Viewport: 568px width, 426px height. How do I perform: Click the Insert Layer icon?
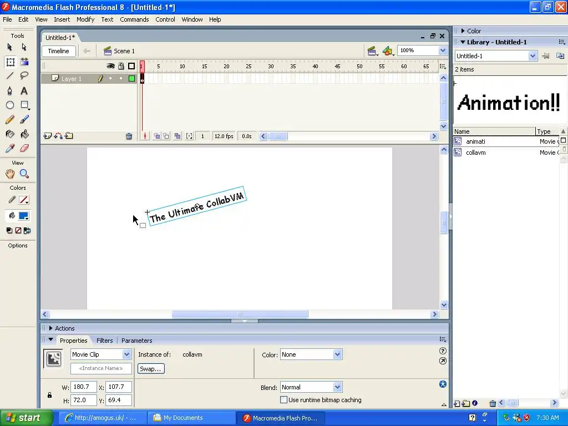tap(47, 136)
